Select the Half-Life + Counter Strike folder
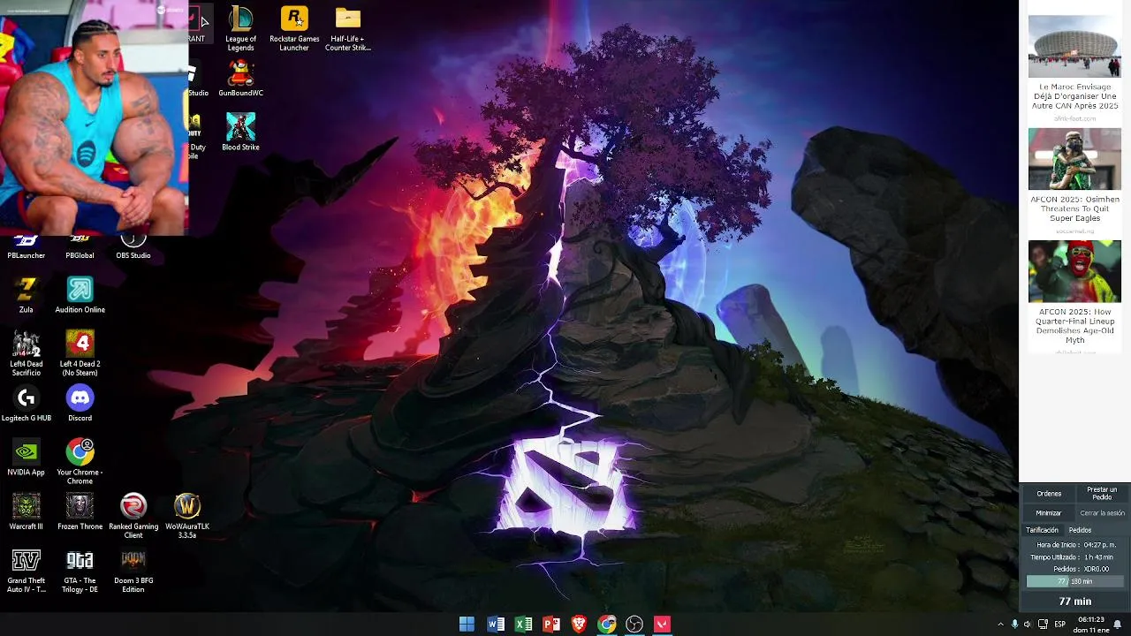This screenshot has width=1131, height=636. tap(348, 28)
